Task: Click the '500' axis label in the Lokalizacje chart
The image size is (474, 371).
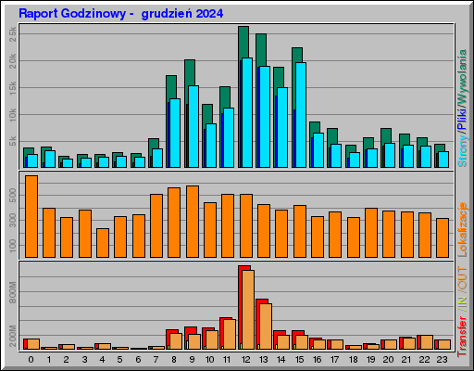Action: tap(13, 196)
